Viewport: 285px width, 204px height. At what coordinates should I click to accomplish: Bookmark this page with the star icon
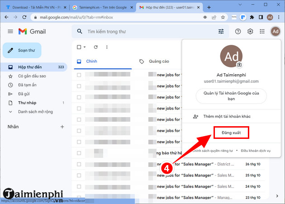click(x=223, y=17)
